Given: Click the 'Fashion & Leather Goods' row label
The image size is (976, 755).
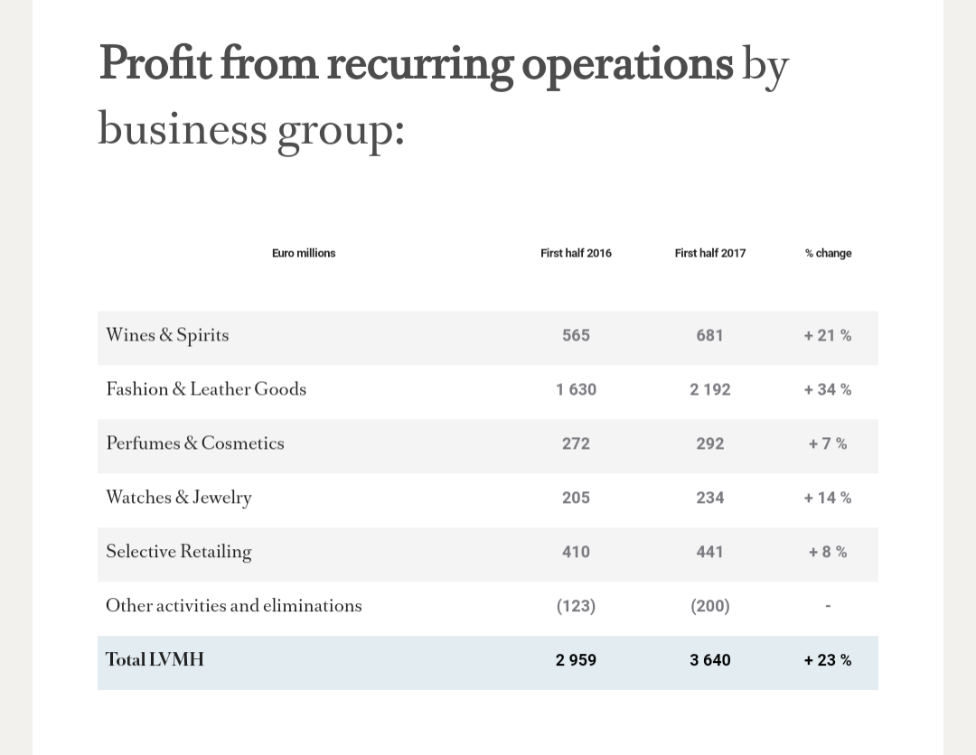Looking at the screenshot, I should tap(206, 389).
